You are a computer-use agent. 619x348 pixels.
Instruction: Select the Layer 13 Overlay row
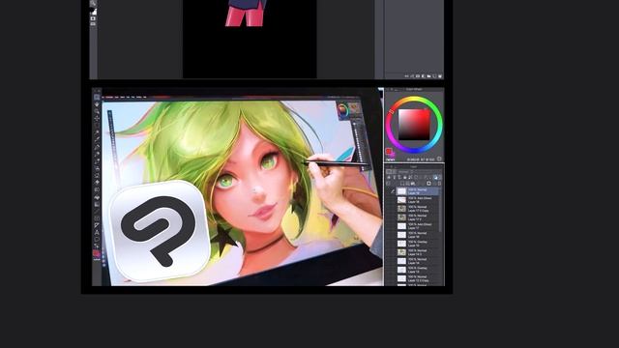pyautogui.click(x=417, y=270)
